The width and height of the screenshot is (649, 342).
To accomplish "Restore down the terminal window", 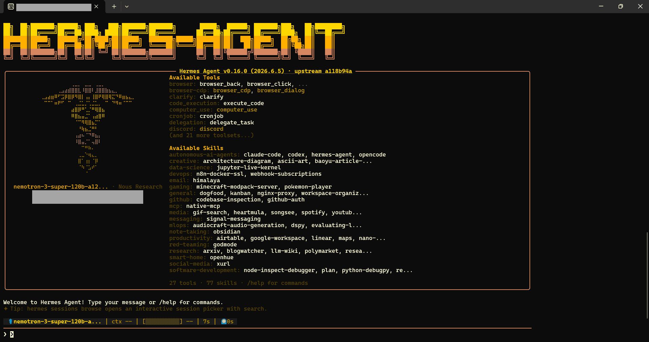I will (x=621, y=6).
